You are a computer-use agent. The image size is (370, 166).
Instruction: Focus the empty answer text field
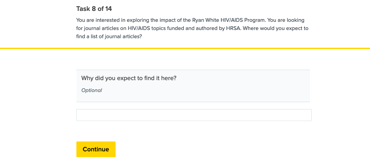pos(194,115)
